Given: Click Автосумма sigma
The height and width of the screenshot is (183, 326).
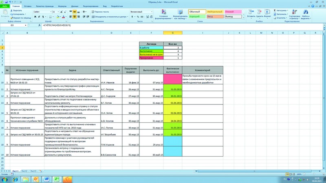Looking at the screenshot, I should coord(280,11).
